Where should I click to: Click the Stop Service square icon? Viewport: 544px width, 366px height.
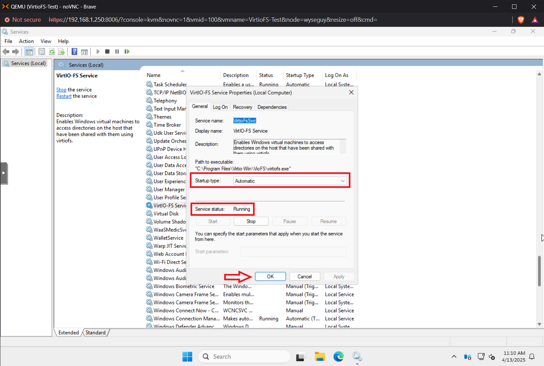point(107,52)
